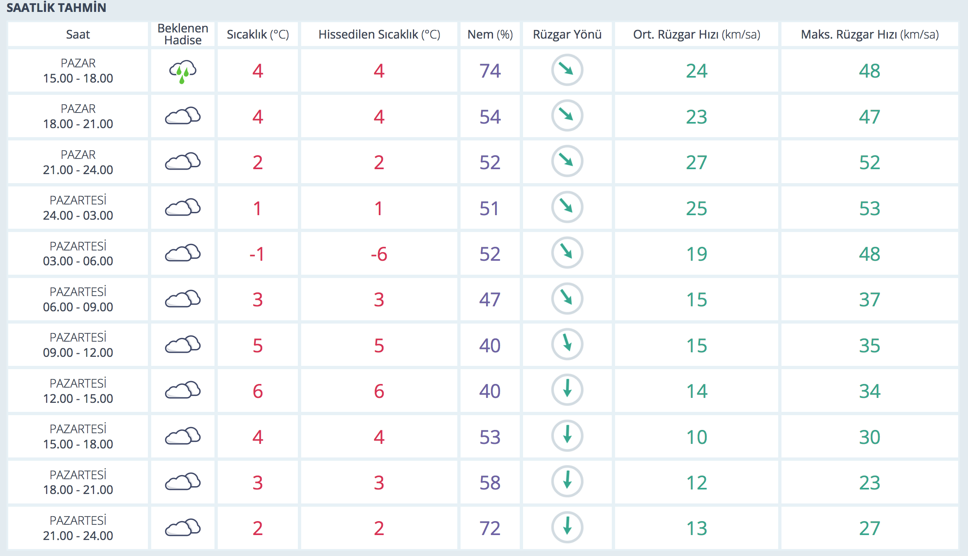Viewport: 968px width, 556px height.
Task: Click the Maks. Rüzgar Hızı column header
Action: tap(869, 34)
